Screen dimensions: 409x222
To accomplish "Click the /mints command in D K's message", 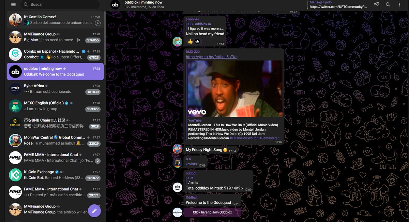I will (x=192, y=164).
